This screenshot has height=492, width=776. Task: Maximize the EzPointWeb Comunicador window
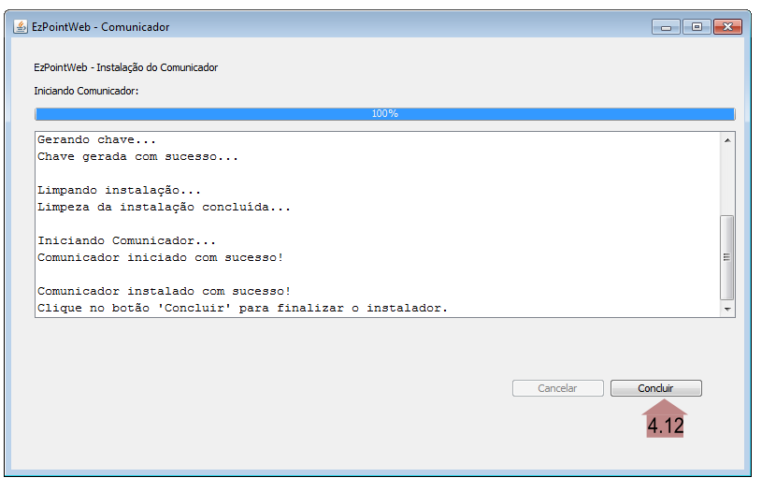tap(696, 27)
